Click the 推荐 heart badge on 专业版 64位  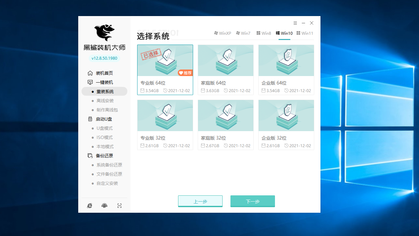coord(185,73)
